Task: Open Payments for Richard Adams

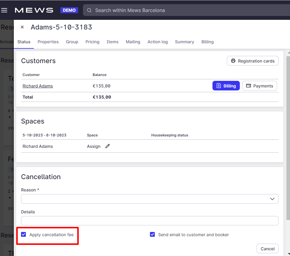Action: (259, 86)
